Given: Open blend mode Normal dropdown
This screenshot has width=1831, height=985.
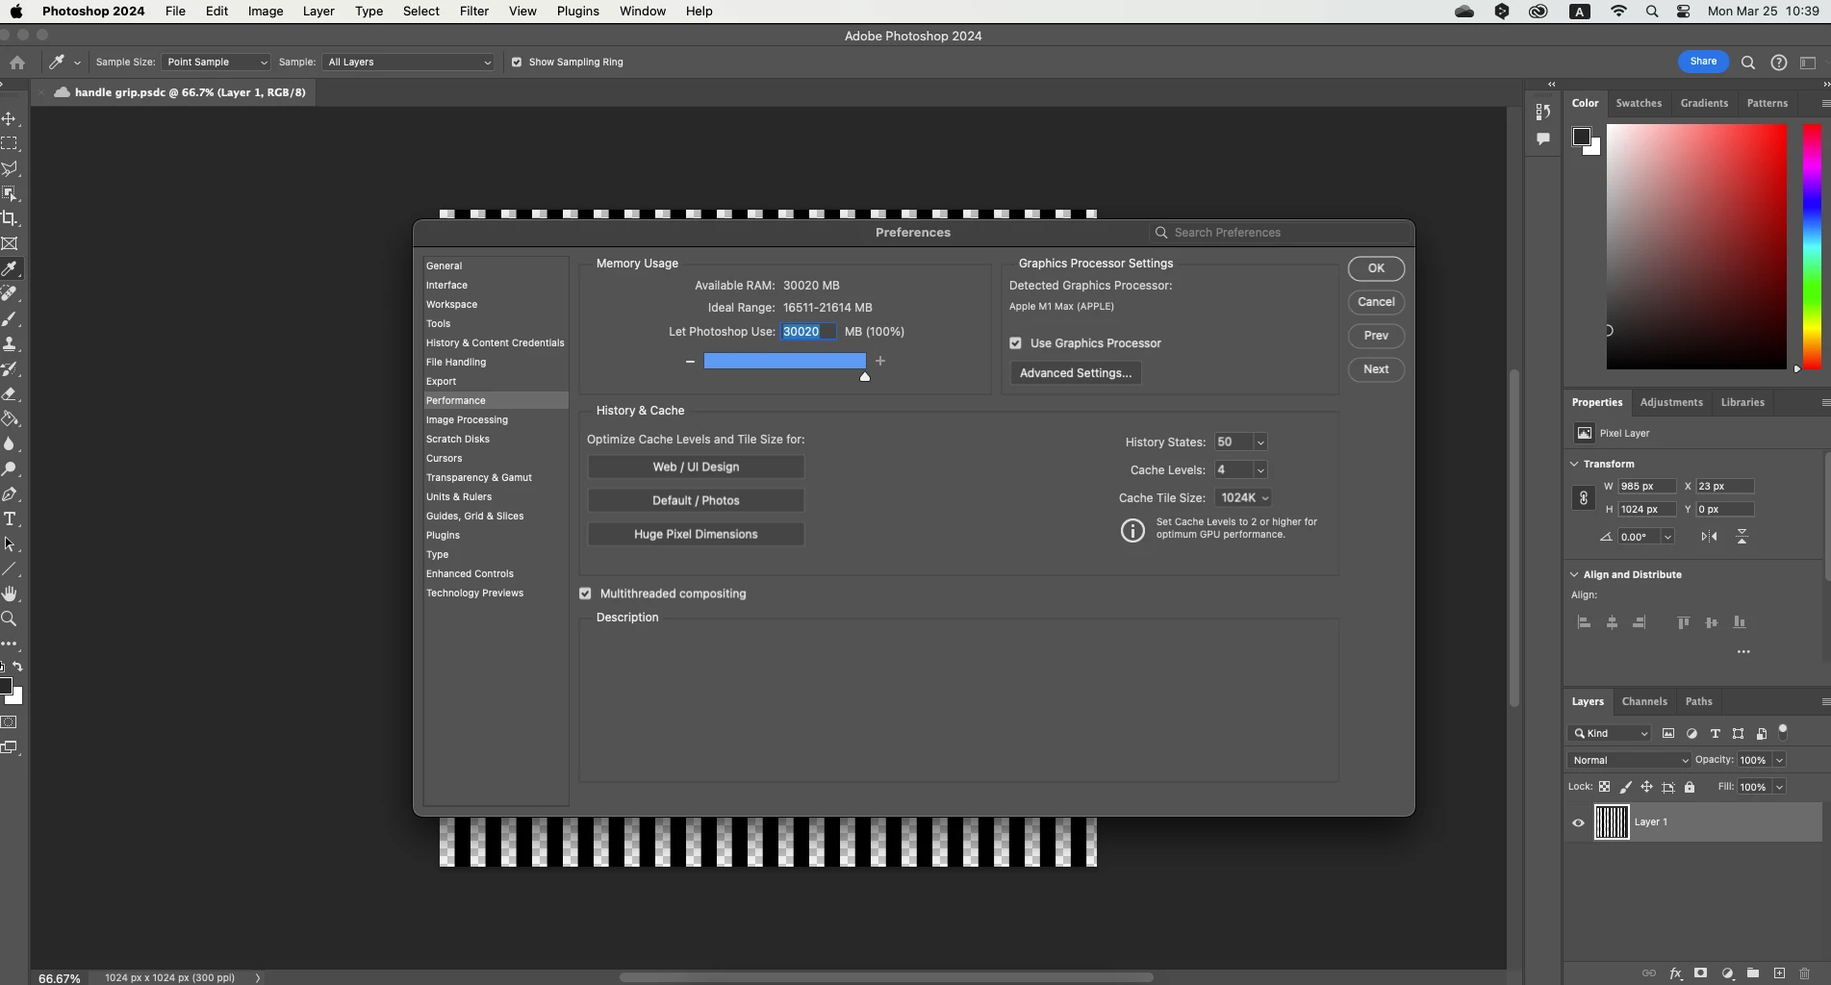Looking at the screenshot, I should pyautogui.click(x=1628, y=760).
